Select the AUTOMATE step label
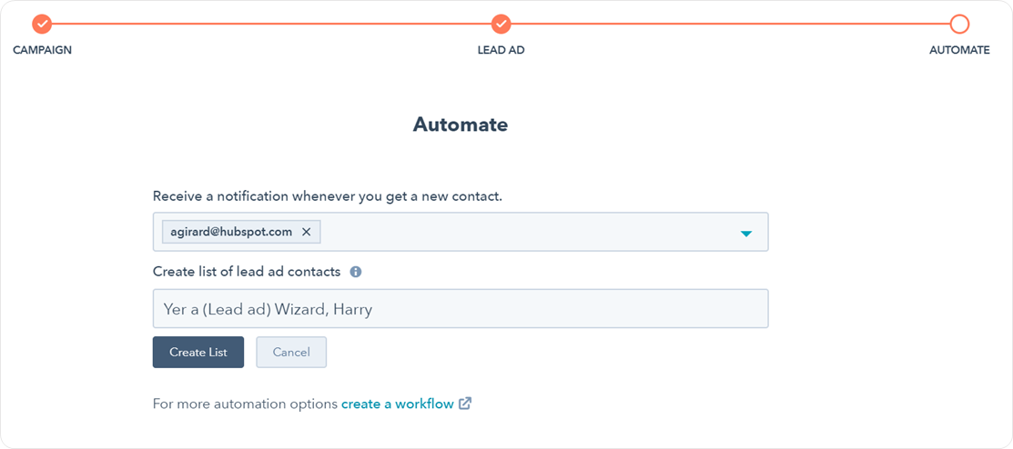 (959, 50)
